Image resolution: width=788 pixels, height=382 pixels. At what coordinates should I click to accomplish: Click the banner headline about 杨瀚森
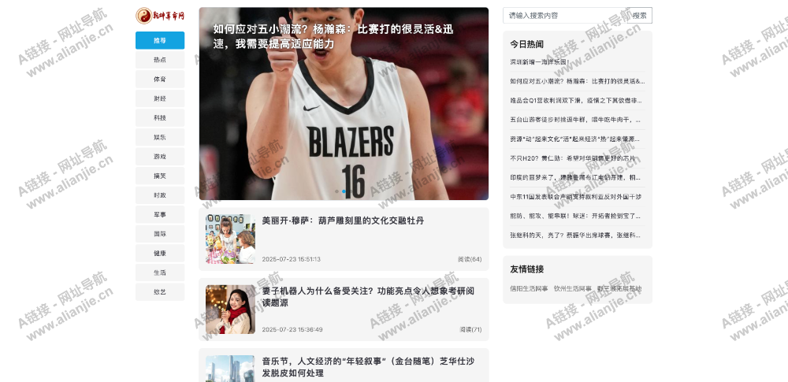[333, 37]
